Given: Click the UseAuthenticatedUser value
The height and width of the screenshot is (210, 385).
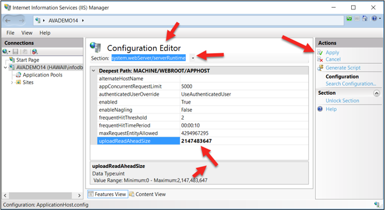Looking at the screenshot, I should coord(206,94).
